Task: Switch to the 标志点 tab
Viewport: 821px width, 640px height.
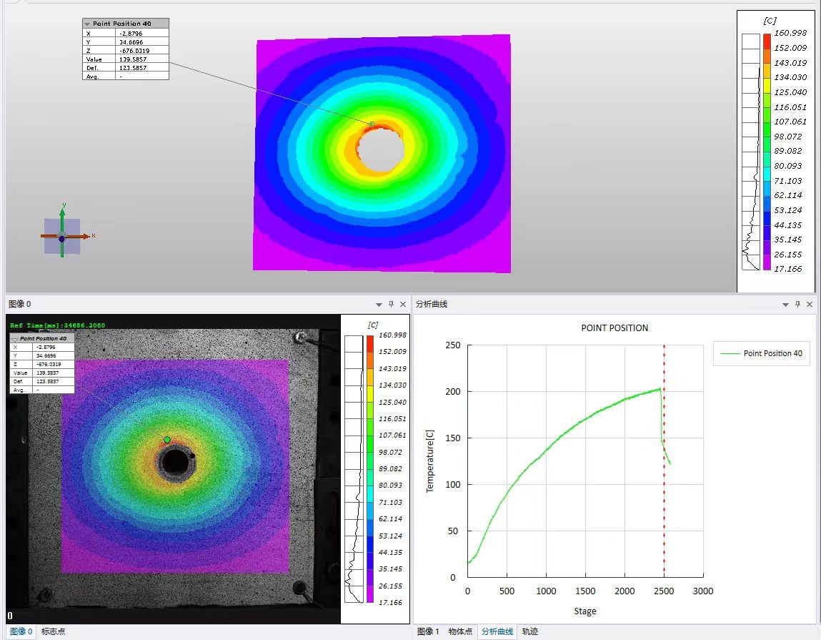Action: pos(53,631)
